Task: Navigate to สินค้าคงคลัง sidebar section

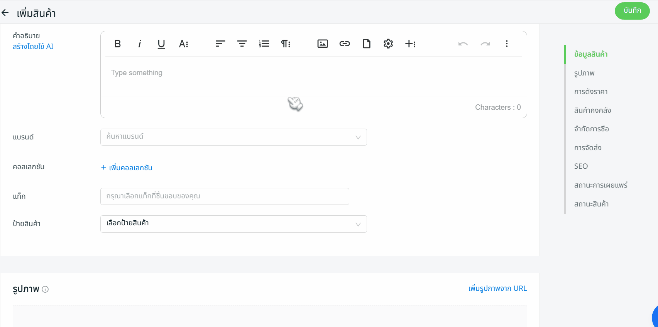Action: pos(592,111)
